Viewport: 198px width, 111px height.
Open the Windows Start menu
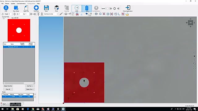tap(2, 109)
